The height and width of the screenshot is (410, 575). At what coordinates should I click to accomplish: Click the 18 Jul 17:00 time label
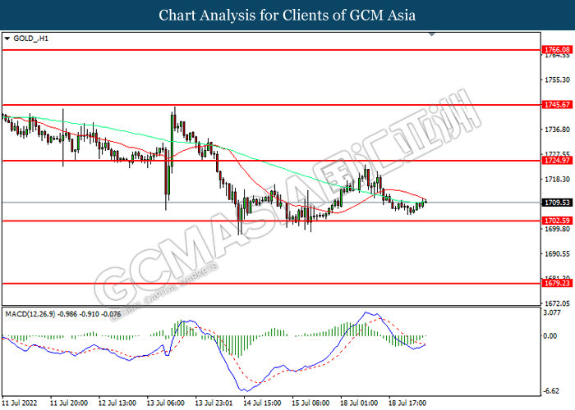[407, 403]
